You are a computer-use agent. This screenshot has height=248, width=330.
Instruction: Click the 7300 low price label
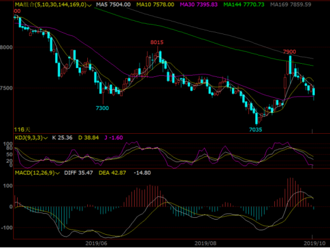coord(102,108)
